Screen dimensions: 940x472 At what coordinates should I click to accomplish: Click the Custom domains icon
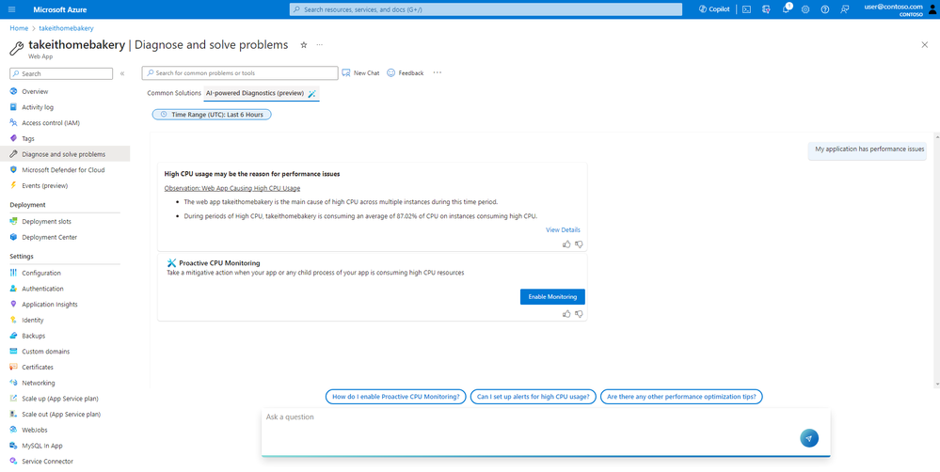(x=13, y=352)
